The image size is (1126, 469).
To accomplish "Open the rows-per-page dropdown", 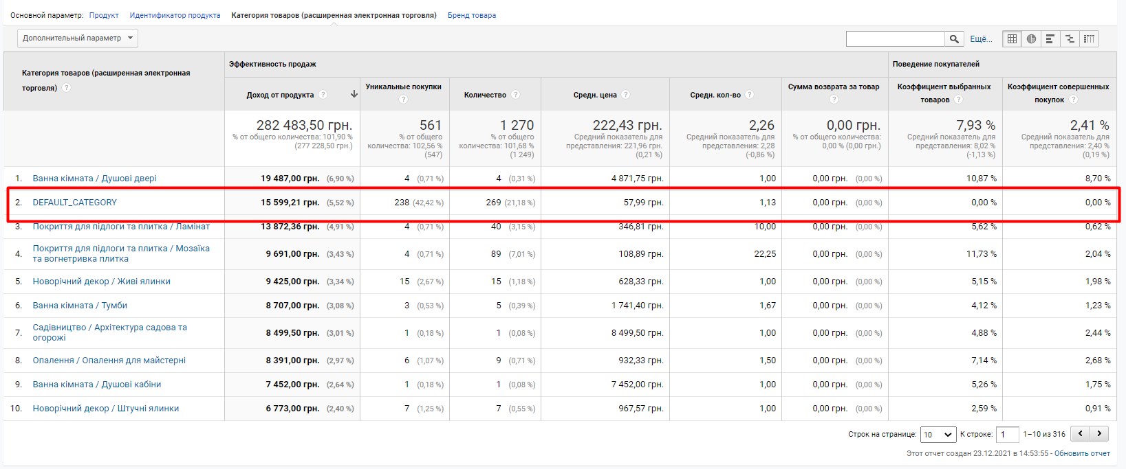I will pyautogui.click(x=938, y=435).
